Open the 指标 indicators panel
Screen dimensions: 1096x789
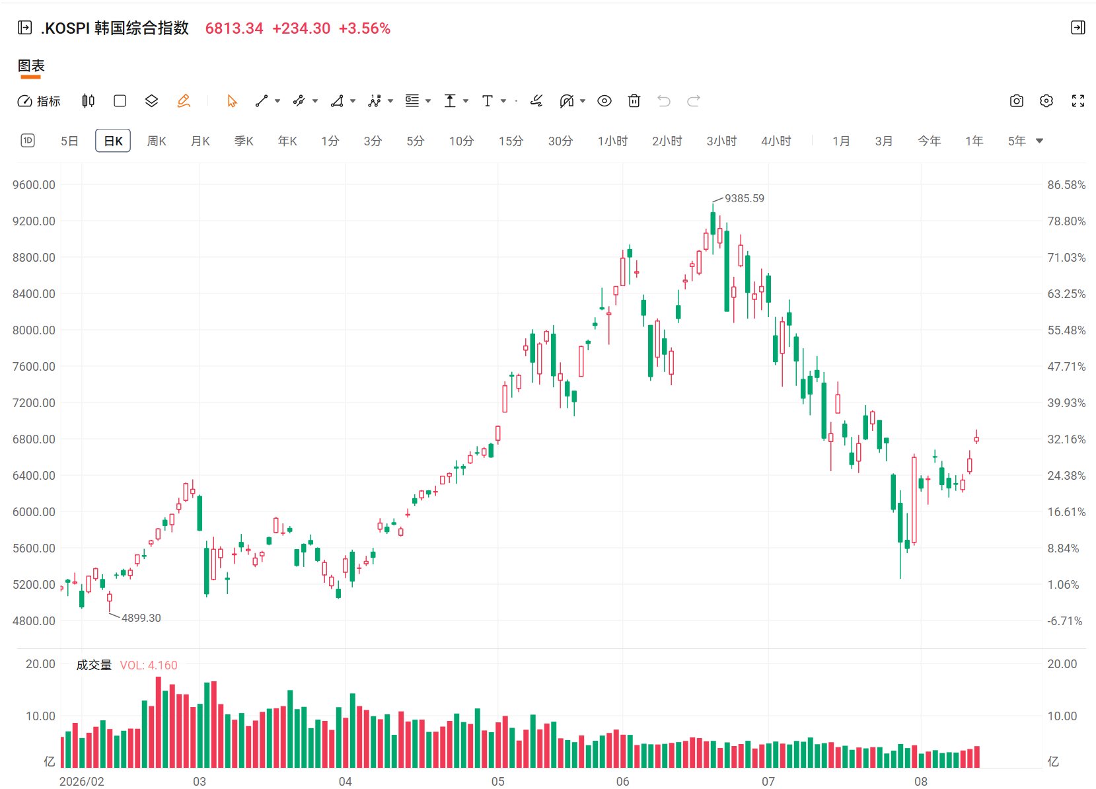[x=38, y=101]
